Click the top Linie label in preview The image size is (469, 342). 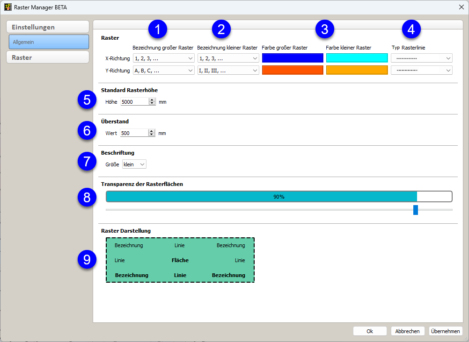tap(179, 245)
